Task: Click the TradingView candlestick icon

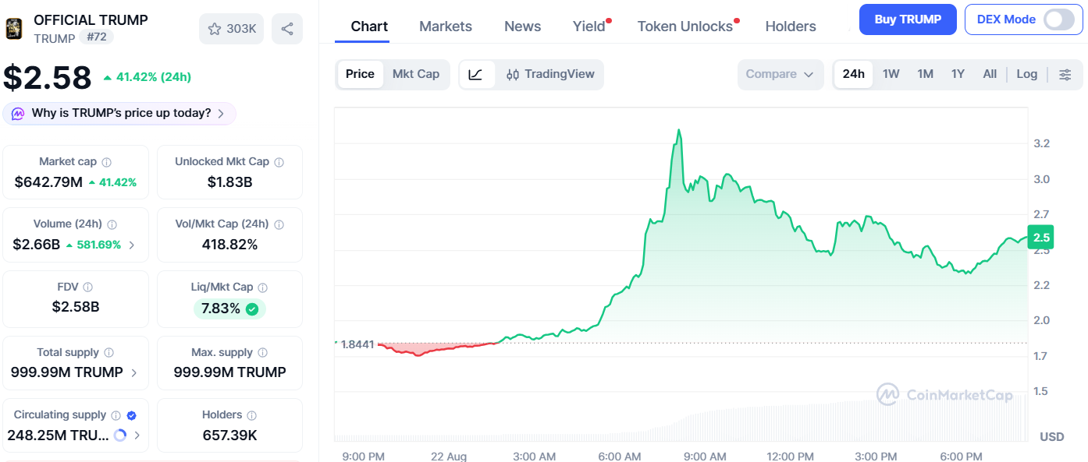Action: (x=513, y=75)
